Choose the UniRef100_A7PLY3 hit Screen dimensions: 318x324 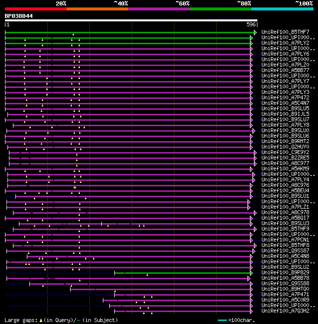pos(285,92)
